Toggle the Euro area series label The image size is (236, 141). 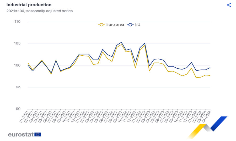coord(115,25)
